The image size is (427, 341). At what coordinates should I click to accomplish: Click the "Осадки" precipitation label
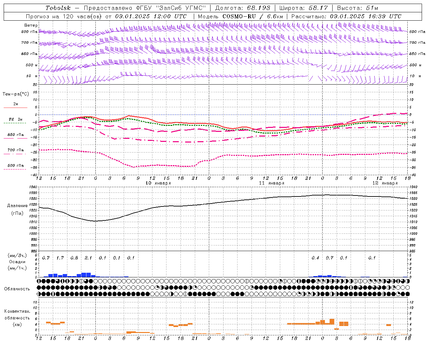[x=17, y=262]
